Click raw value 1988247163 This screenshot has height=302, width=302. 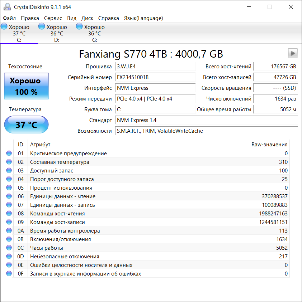(273, 214)
